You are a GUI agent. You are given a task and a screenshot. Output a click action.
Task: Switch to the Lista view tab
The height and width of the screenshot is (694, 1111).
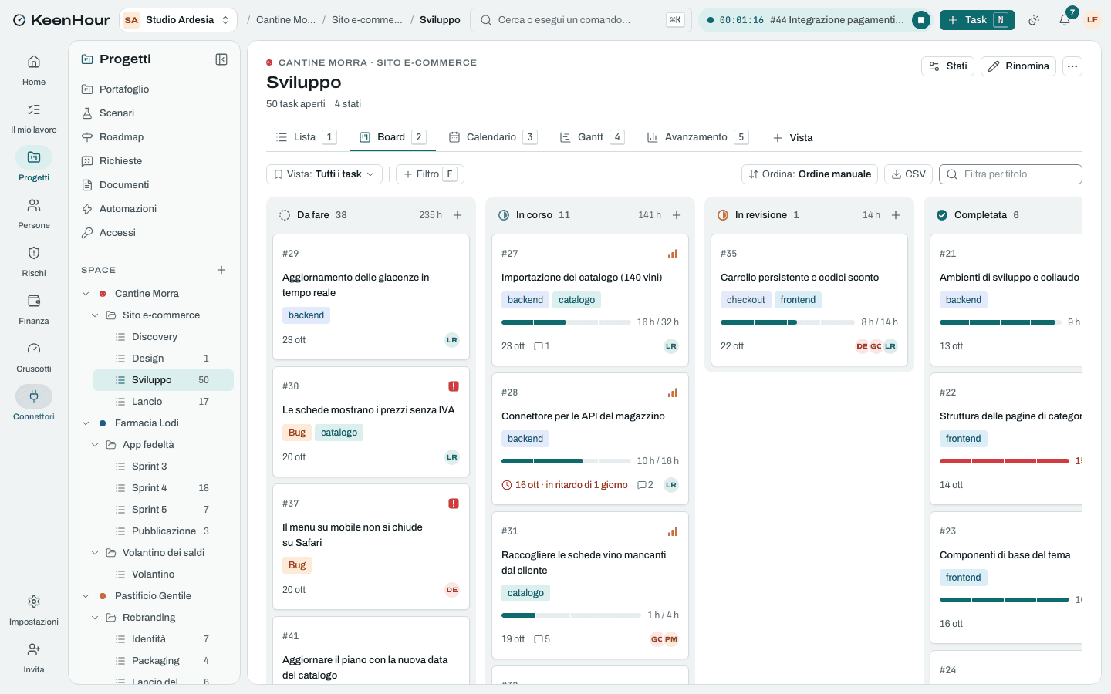pos(306,137)
